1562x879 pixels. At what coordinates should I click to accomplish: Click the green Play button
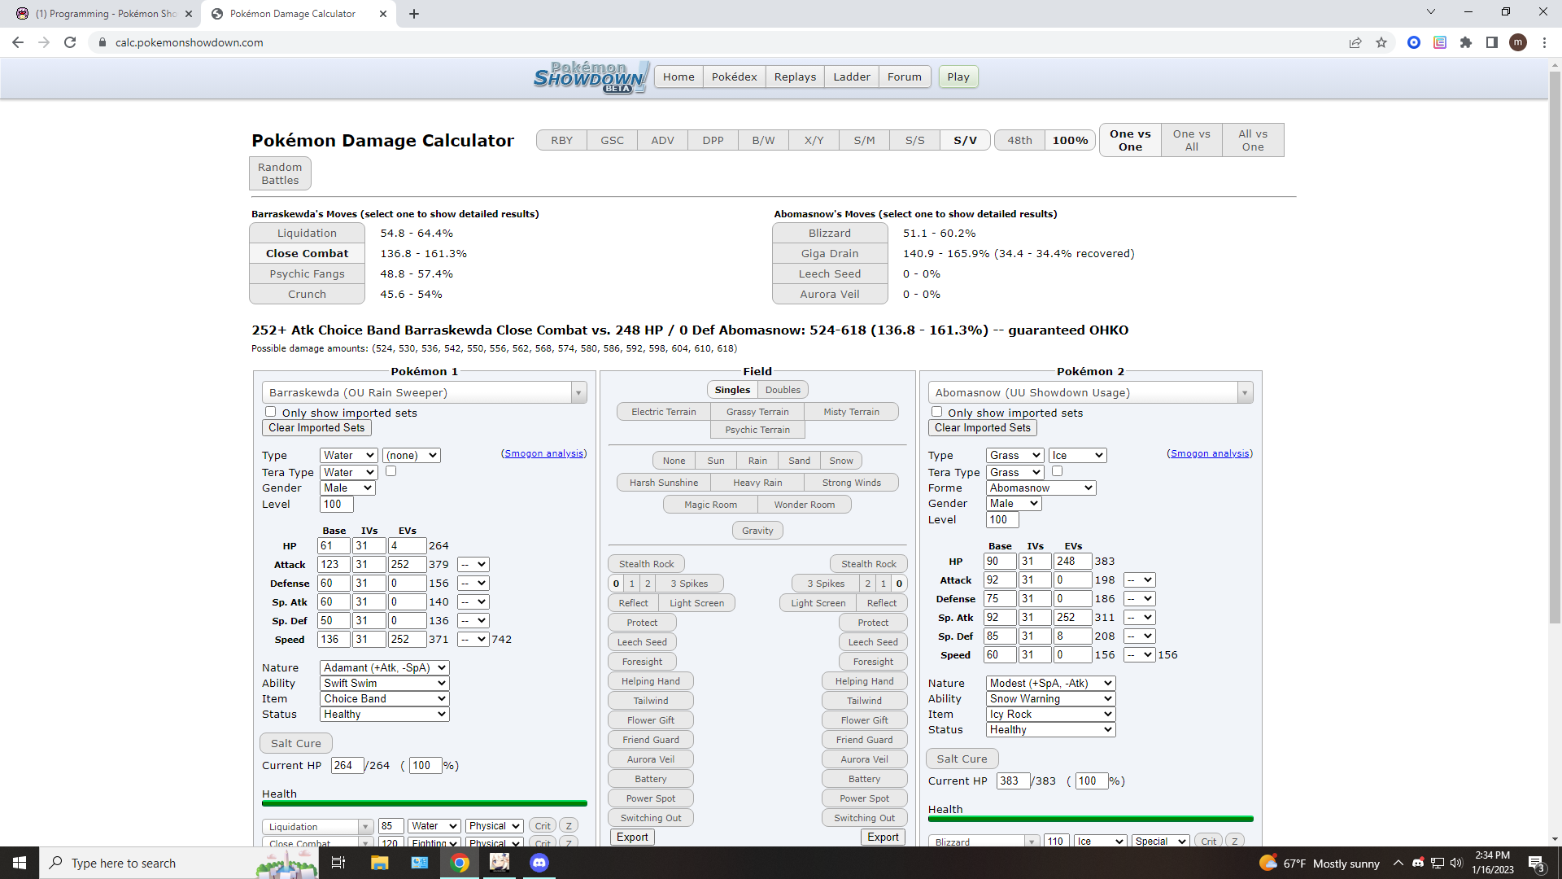(958, 77)
